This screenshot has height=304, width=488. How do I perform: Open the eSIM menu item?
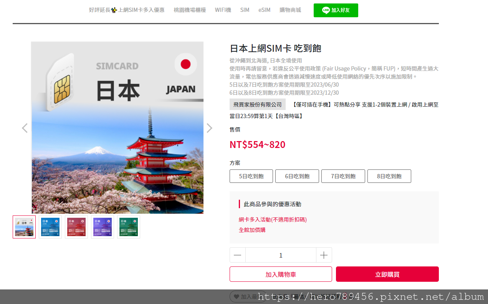tap(265, 10)
